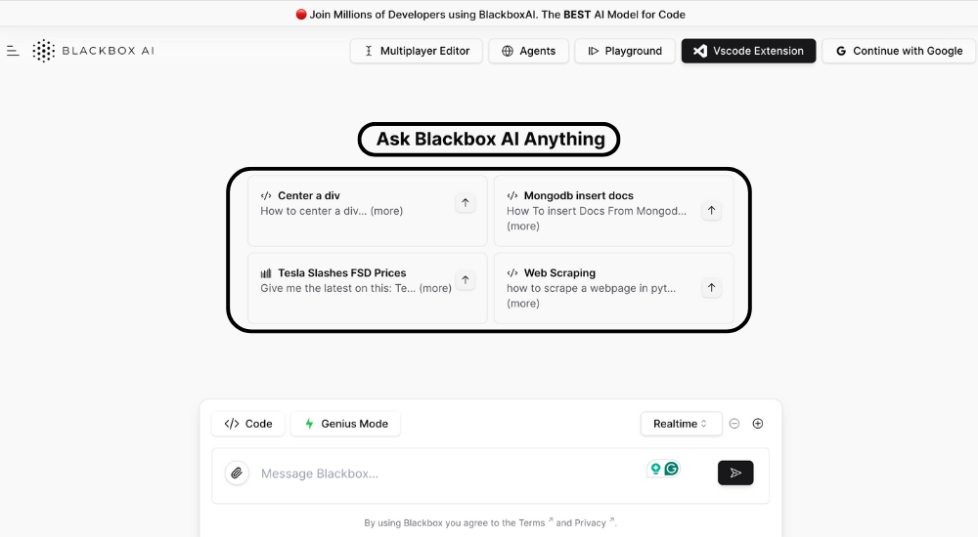This screenshot has width=978, height=537.
Task: Expand (more) under Give me the latest
Action: pos(435,288)
